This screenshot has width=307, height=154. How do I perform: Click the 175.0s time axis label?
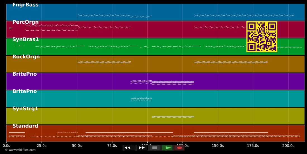pyautogui.click(x=253, y=145)
